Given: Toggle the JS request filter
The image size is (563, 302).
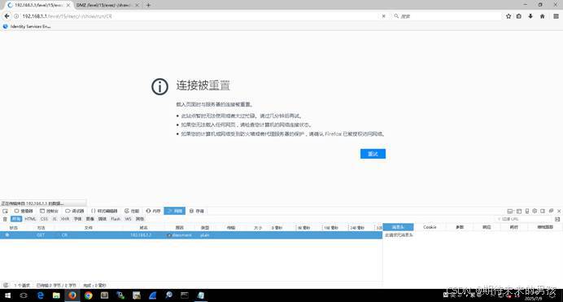Looking at the screenshot, I should [x=55, y=219].
